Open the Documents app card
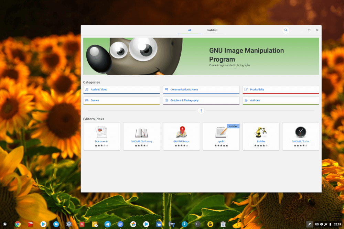Screen dimensions: 344x229 click(102, 136)
